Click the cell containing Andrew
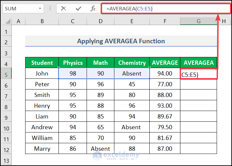The height and width of the screenshot is (166, 232). (42, 127)
